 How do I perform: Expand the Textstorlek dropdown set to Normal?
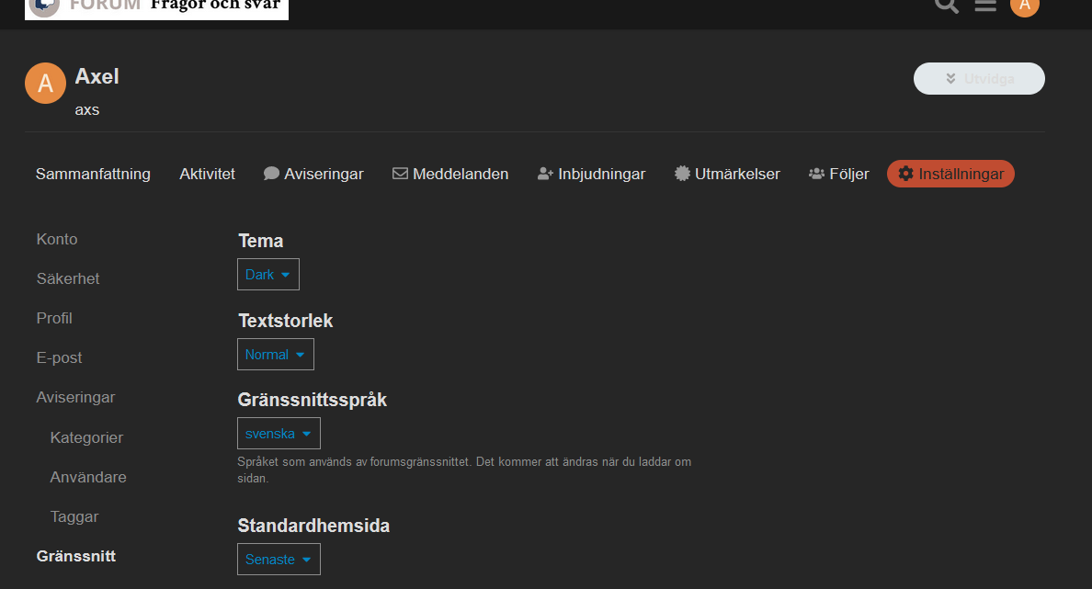[275, 355]
